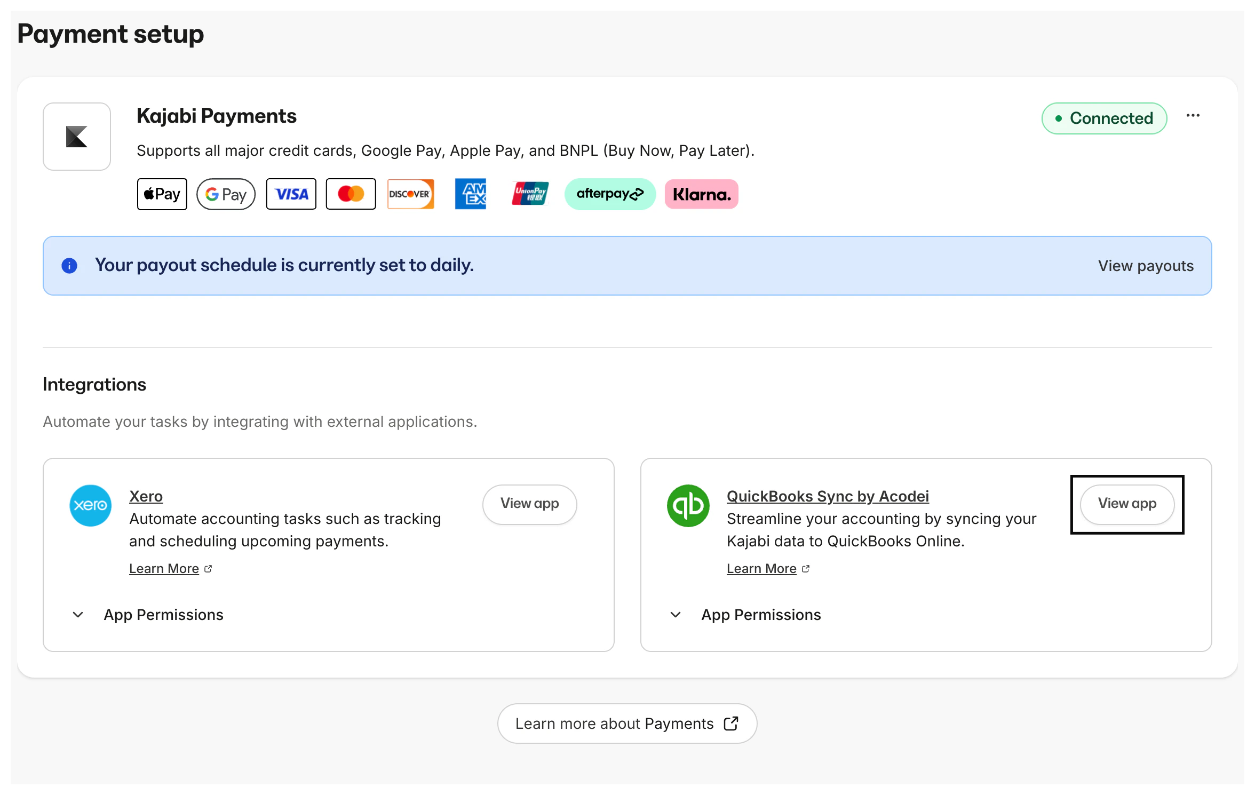The width and height of the screenshot is (1255, 795).
Task: Click the Visa card icon
Action: point(291,194)
